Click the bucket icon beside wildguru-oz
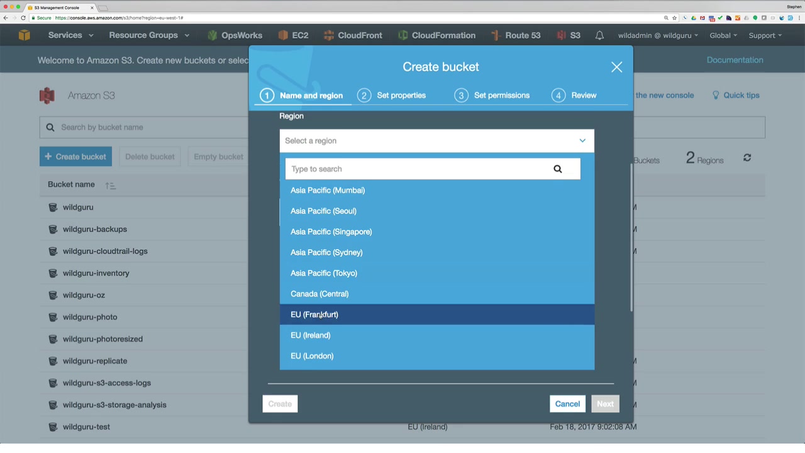The width and height of the screenshot is (805, 453). 53,295
